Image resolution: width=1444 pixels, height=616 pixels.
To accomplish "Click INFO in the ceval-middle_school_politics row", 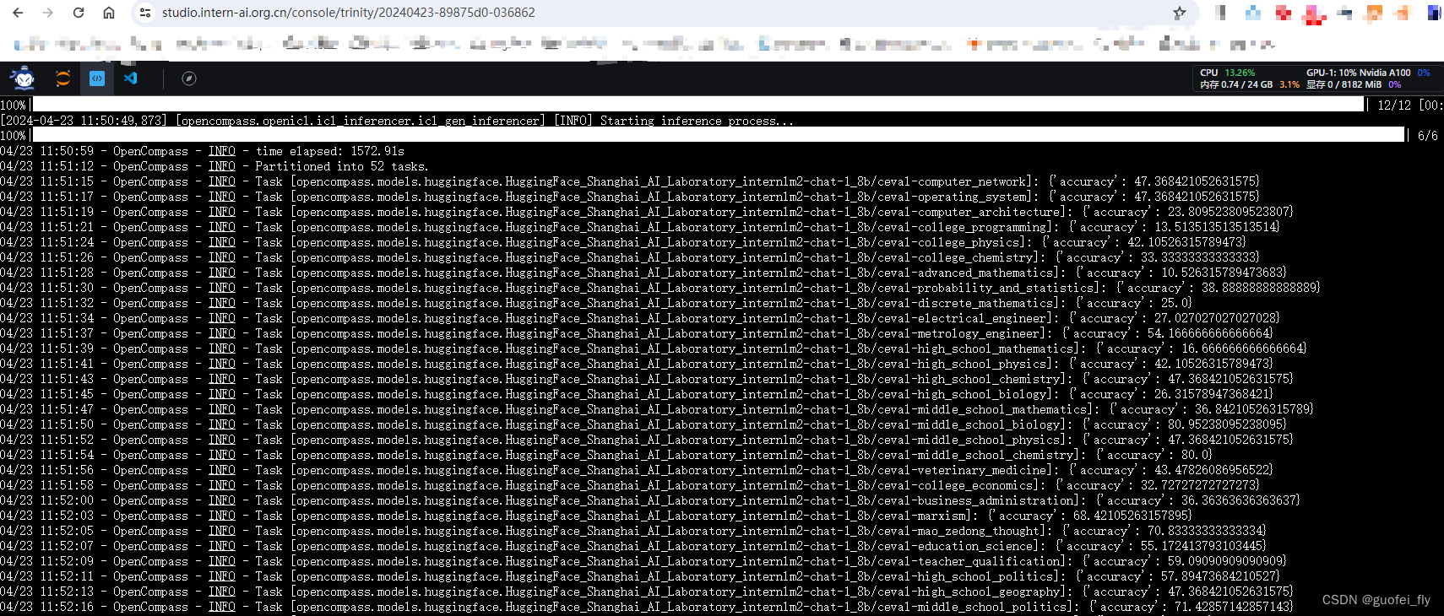I will point(222,607).
